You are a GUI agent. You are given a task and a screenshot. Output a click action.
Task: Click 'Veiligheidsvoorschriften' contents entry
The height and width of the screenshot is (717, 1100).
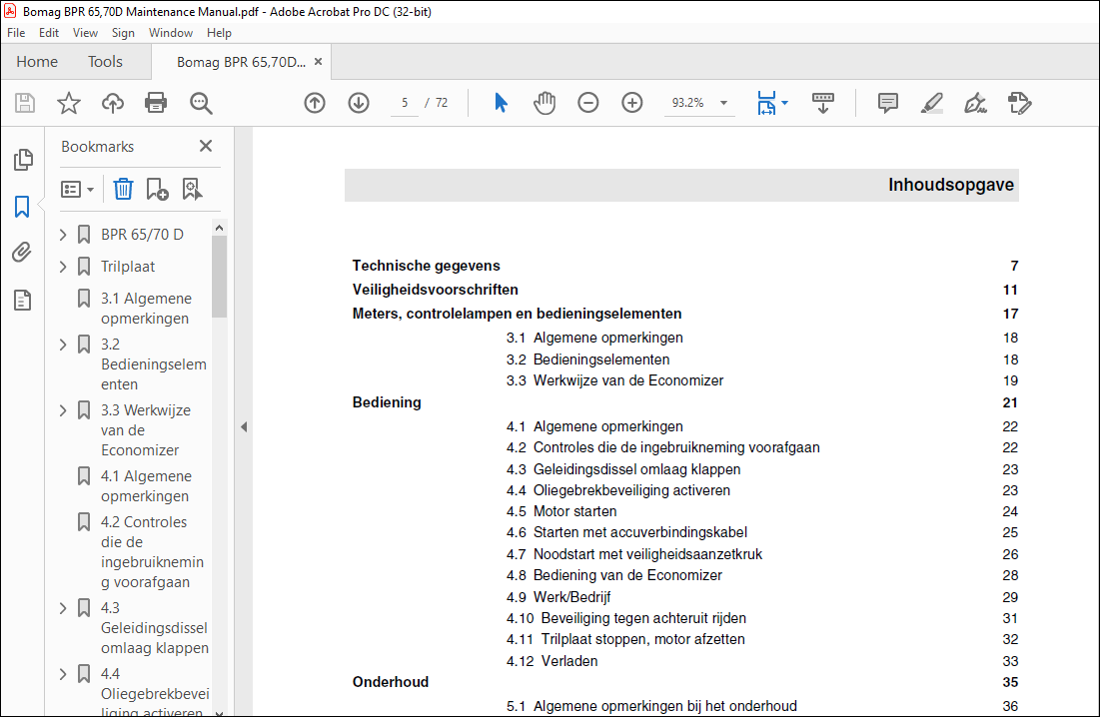point(435,290)
